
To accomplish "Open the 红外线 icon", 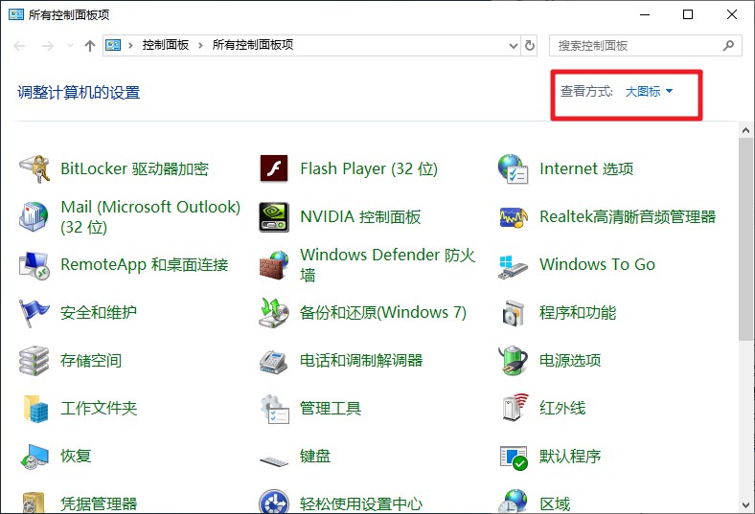I will 515,408.
